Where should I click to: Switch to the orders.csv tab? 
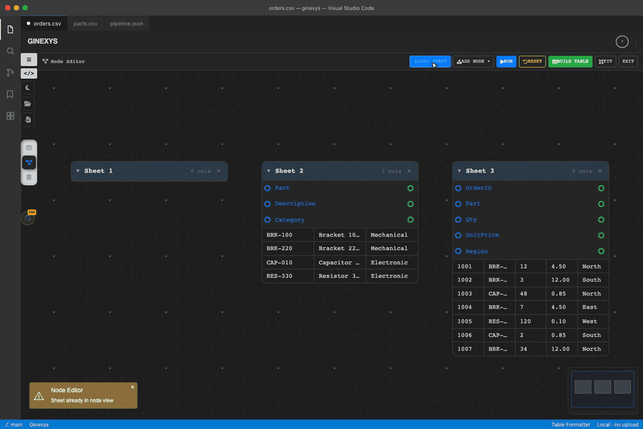point(44,23)
